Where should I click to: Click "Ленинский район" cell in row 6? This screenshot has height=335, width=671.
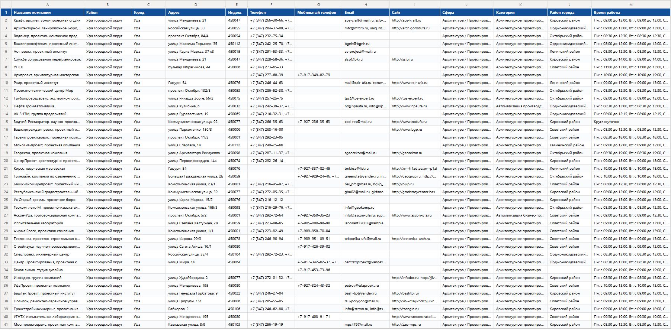point(569,51)
